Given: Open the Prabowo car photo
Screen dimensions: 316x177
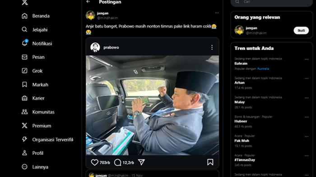Looking at the screenshot, I should coord(153,105).
